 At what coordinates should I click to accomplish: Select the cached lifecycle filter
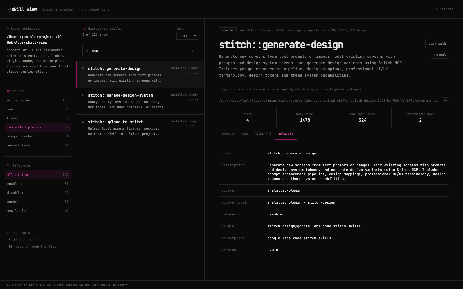coord(38,202)
